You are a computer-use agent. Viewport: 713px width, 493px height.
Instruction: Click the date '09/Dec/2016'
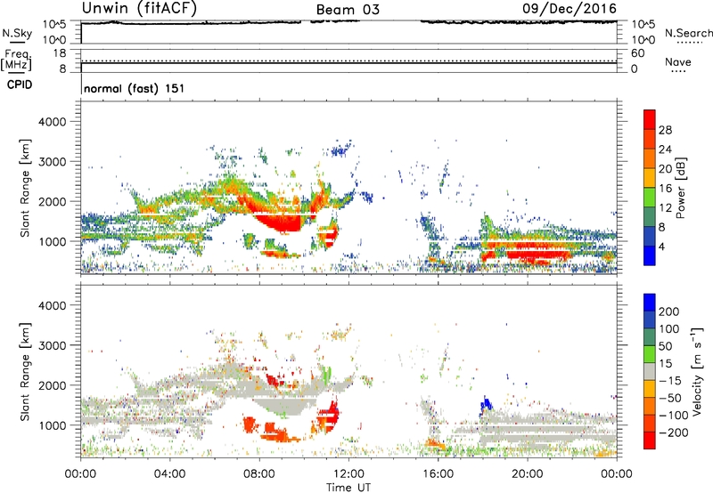tap(570, 8)
